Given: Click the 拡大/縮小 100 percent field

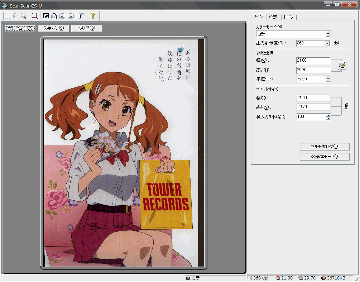Looking at the screenshot, I should [x=311, y=117].
